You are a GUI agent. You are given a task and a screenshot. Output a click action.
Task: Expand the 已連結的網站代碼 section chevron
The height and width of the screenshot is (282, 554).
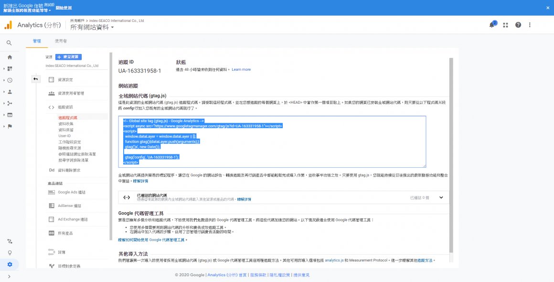pyautogui.click(x=441, y=197)
